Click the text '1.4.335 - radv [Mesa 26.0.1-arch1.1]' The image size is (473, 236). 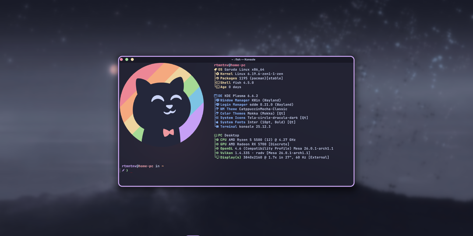coord(273,153)
